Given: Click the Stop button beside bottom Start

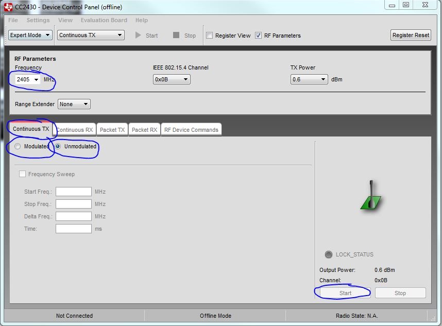Looking at the screenshot, I should pyautogui.click(x=400, y=293).
